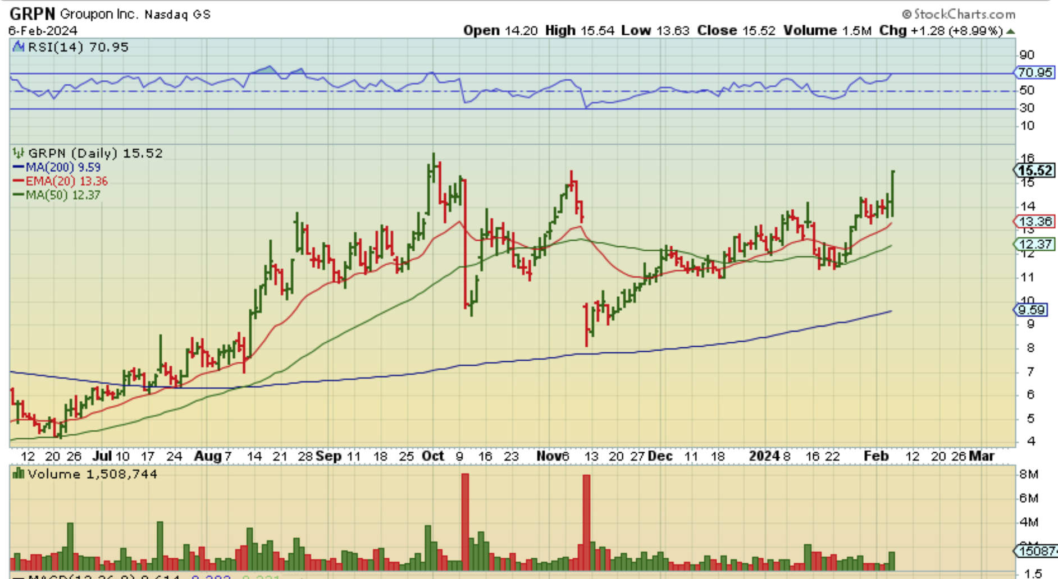
Task: Click the final green volume bar in February
Action: point(892,561)
